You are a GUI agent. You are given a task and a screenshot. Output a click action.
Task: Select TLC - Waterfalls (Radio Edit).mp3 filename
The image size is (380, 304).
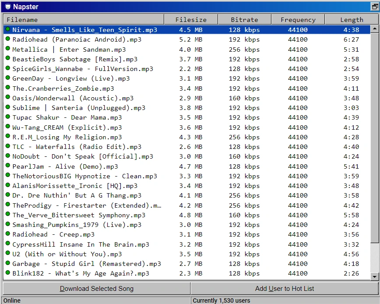point(77,147)
